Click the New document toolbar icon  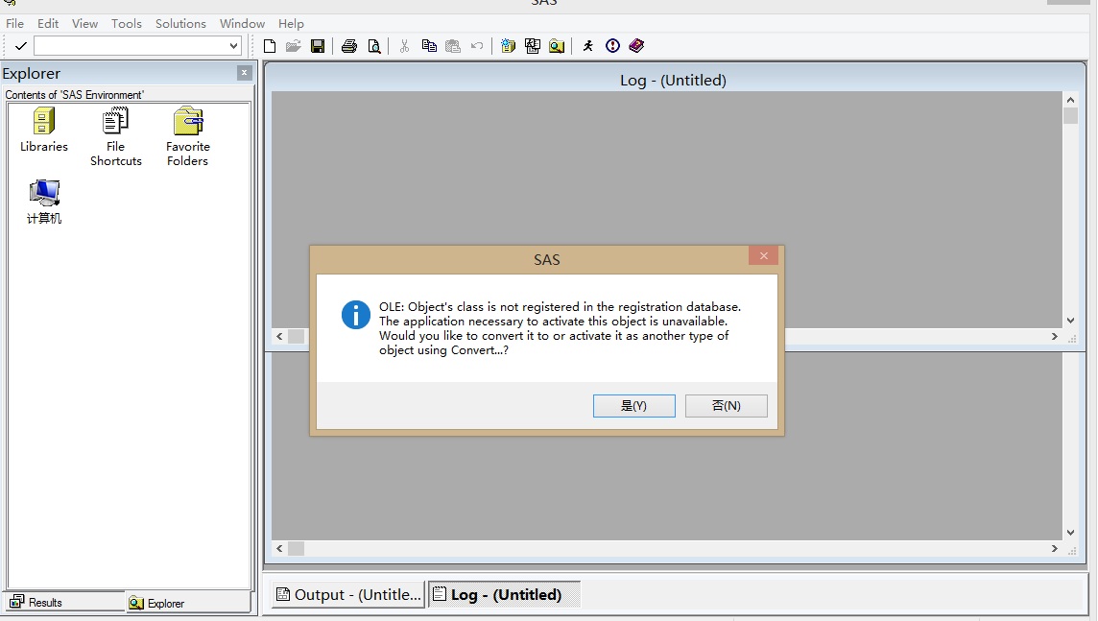270,46
